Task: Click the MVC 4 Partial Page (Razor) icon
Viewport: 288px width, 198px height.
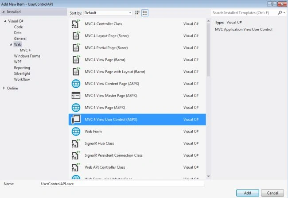Action: tap(76, 48)
